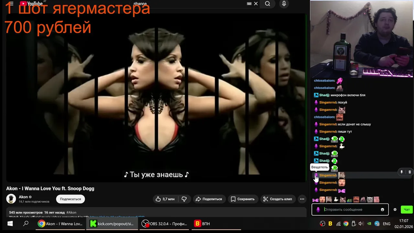Open the emoji picker in chat input
Viewport: 414px width, 233px height.
point(382,210)
